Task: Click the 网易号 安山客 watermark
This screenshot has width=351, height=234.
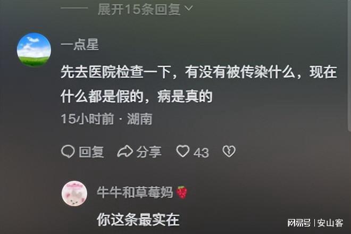Action: pyautogui.click(x=315, y=223)
